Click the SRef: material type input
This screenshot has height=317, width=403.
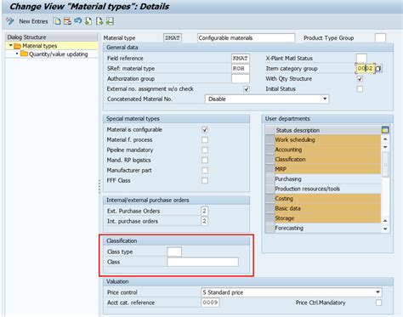pyautogui.click(x=241, y=69)
